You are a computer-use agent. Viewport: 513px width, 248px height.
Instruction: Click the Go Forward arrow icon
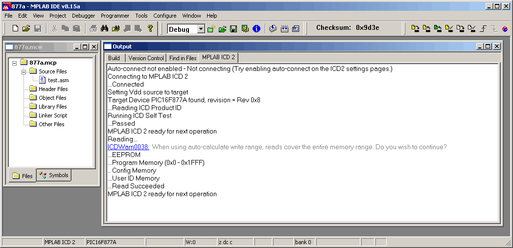pyautogui.click(x=138, y=29)
